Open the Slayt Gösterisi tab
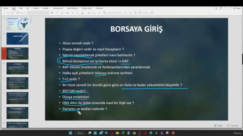This screenshot has width=243, height=136. tap(72, 8)
